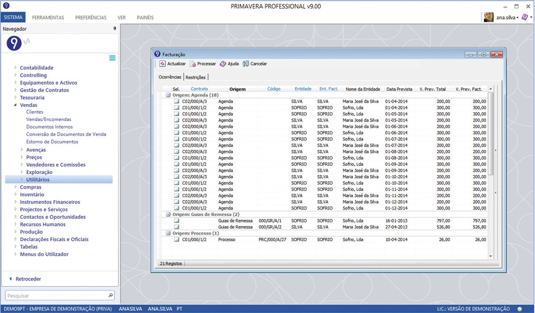This screenshot has height=313, width=535.
Task: Select checkbox for Processo PRC/000/A/27 row
Action: (177, 239)
